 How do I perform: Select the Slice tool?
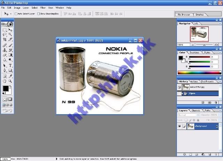click(x=10, y=39)
